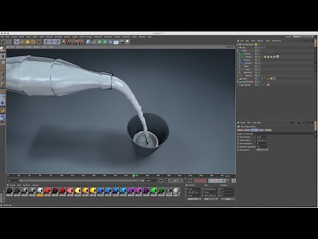Toggle the X axis lock
This screenshot has height=239, width=318.
[x=46, y=42]
